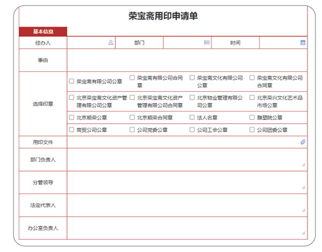Click the 经办人 input field
322x252 pixels.
(91, 43)
